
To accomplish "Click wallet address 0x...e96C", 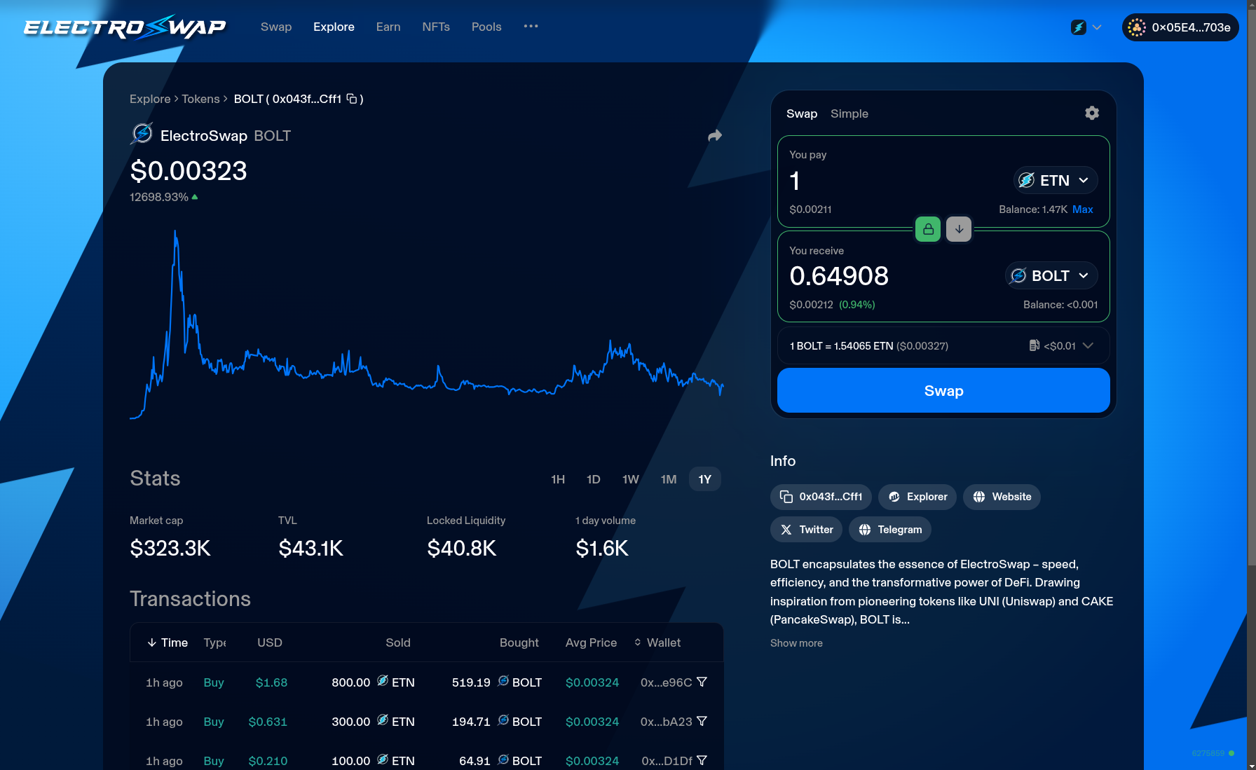I will pos(666,682).
